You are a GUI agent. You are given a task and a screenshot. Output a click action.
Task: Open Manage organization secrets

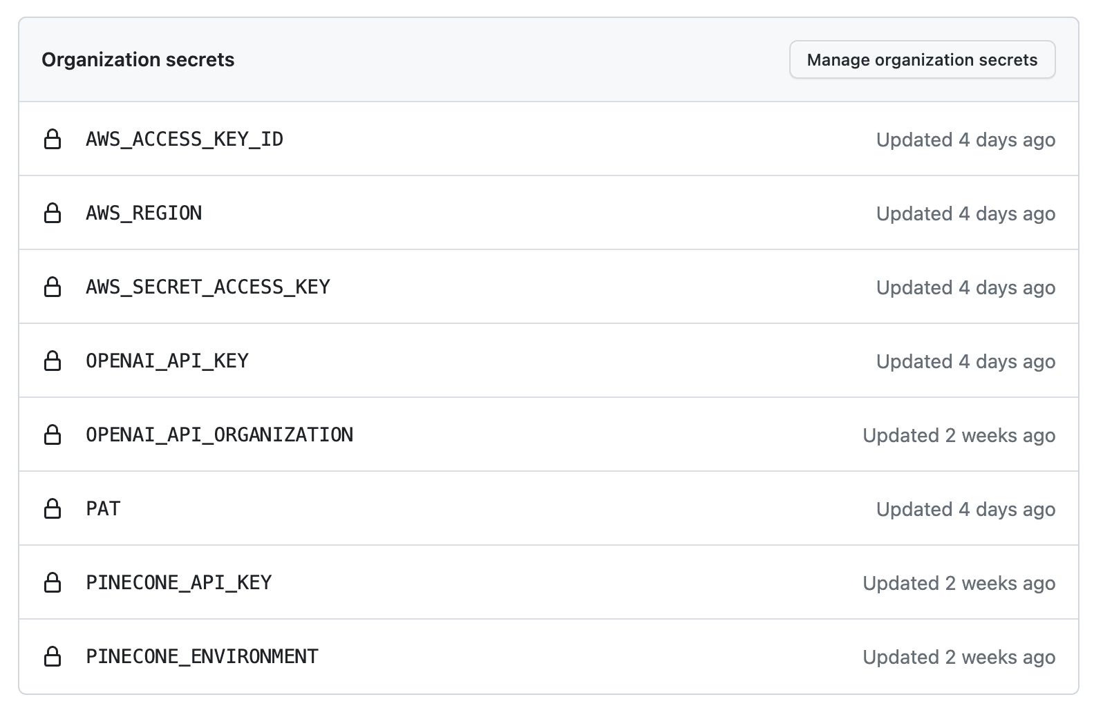tap(922, 59)
